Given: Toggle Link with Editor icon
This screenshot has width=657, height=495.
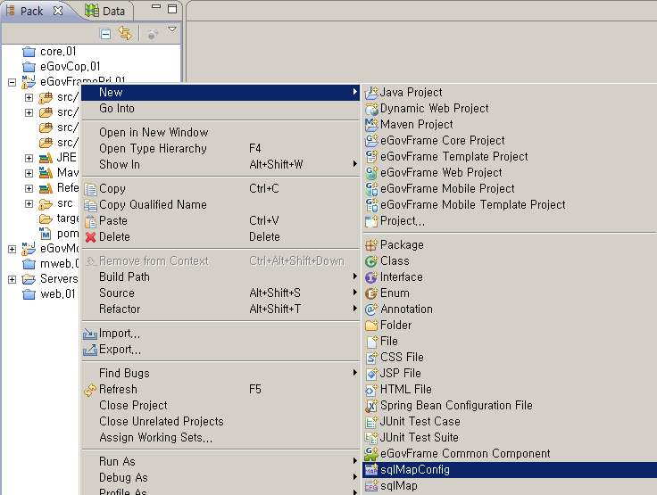Looking at the screenshot, I should 125,34.
